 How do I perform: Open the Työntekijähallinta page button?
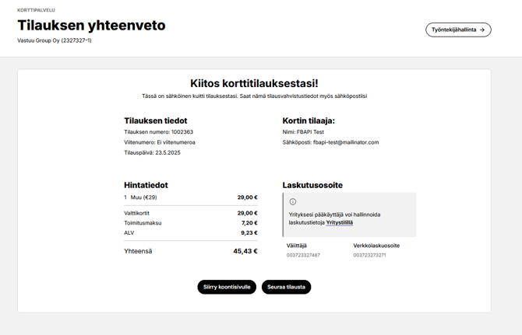(458, 30)
